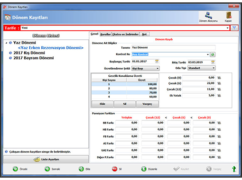This screenshot has width=242, height=180.
Task: Select price row with 80,00
Action: [125, 89]
